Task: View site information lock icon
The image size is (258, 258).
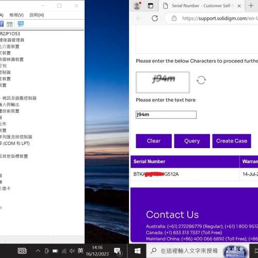Action: pyautogui.click(x=174, y=18)
